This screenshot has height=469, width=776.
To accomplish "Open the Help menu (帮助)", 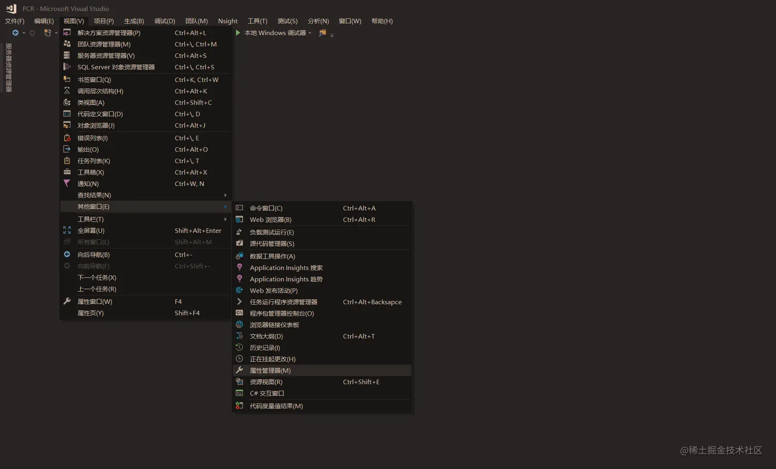I will [382, 21].
